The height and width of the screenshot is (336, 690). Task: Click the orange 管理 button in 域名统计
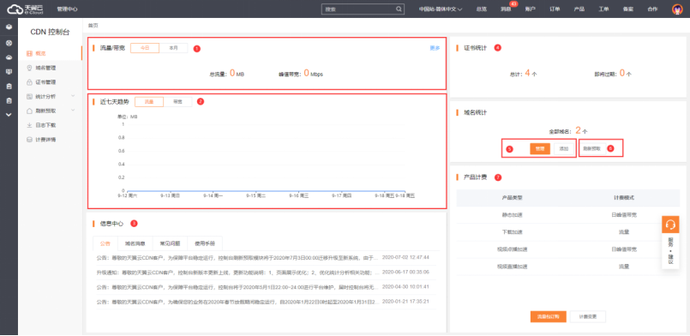[x=540, y=148]
